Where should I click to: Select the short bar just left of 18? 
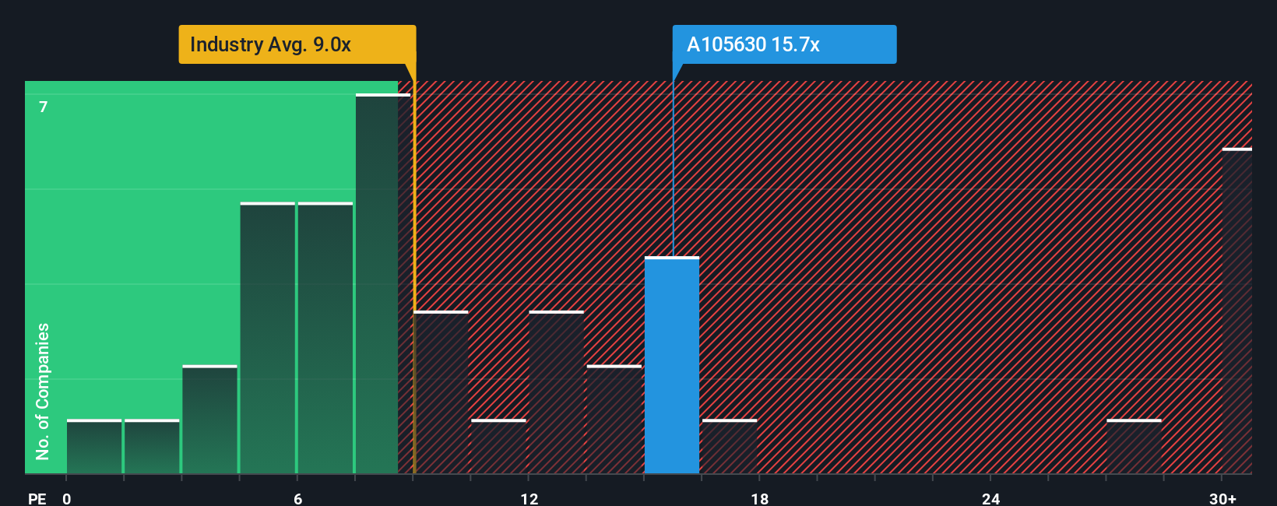click(x=730, y=447)
